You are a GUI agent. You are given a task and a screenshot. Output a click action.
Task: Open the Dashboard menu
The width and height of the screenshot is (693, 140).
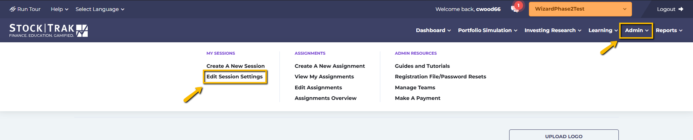click(433, 30)
